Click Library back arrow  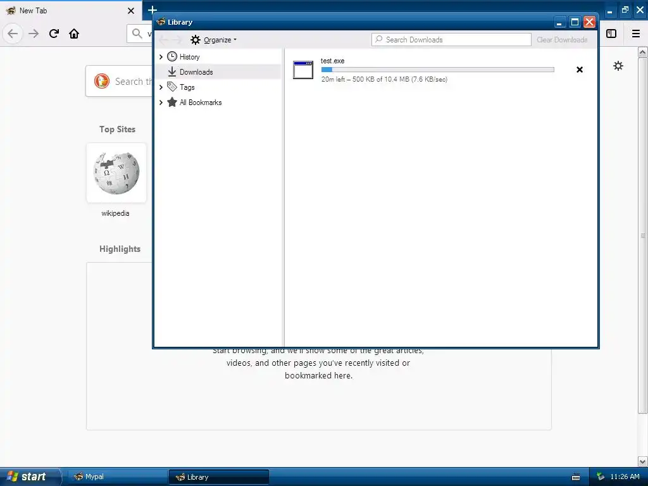(164, 40)
